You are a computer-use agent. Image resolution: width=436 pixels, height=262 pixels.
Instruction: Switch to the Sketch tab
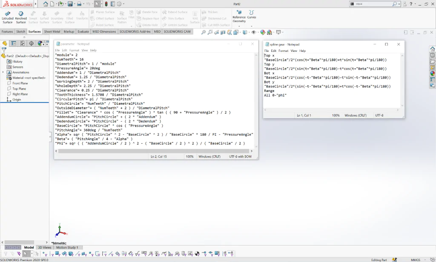tap(20, 31)
